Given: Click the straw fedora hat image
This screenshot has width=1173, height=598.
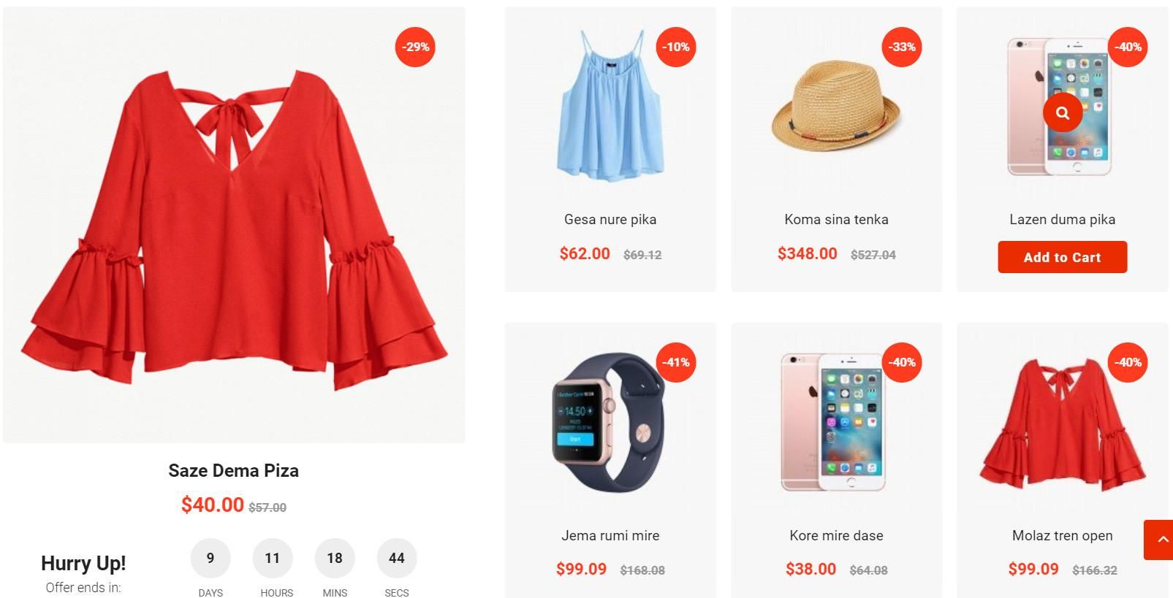Looking at the screenshot, I should (836, 107).
